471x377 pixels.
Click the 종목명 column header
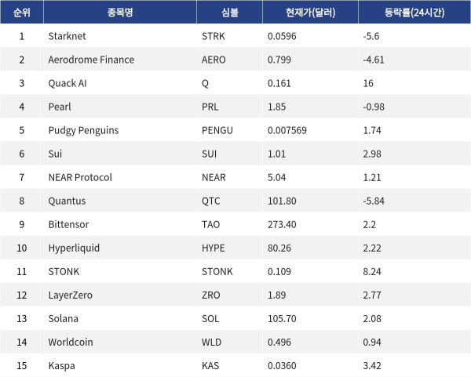[120, 13]
